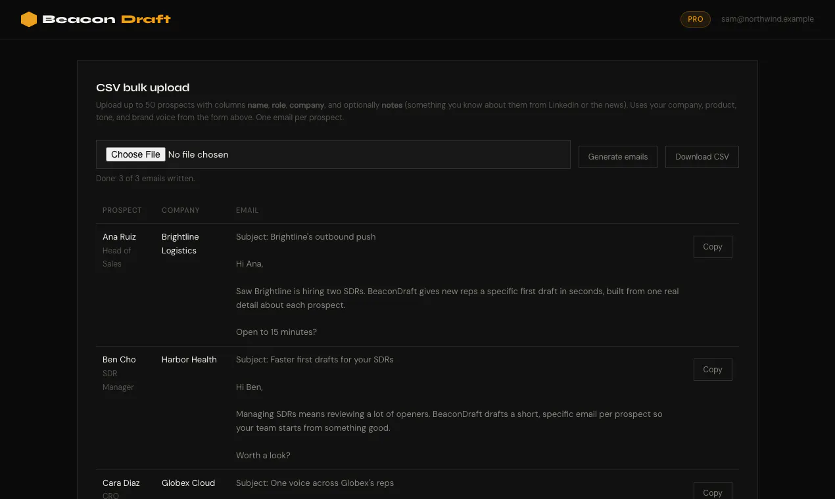
Task: Click the 'Head of Sales' role text
Action: click(x=117, y=257)
